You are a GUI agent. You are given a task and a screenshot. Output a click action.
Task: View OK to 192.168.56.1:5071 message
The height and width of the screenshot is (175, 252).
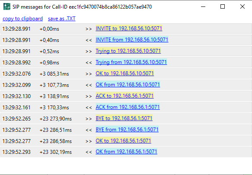(124, 141)
